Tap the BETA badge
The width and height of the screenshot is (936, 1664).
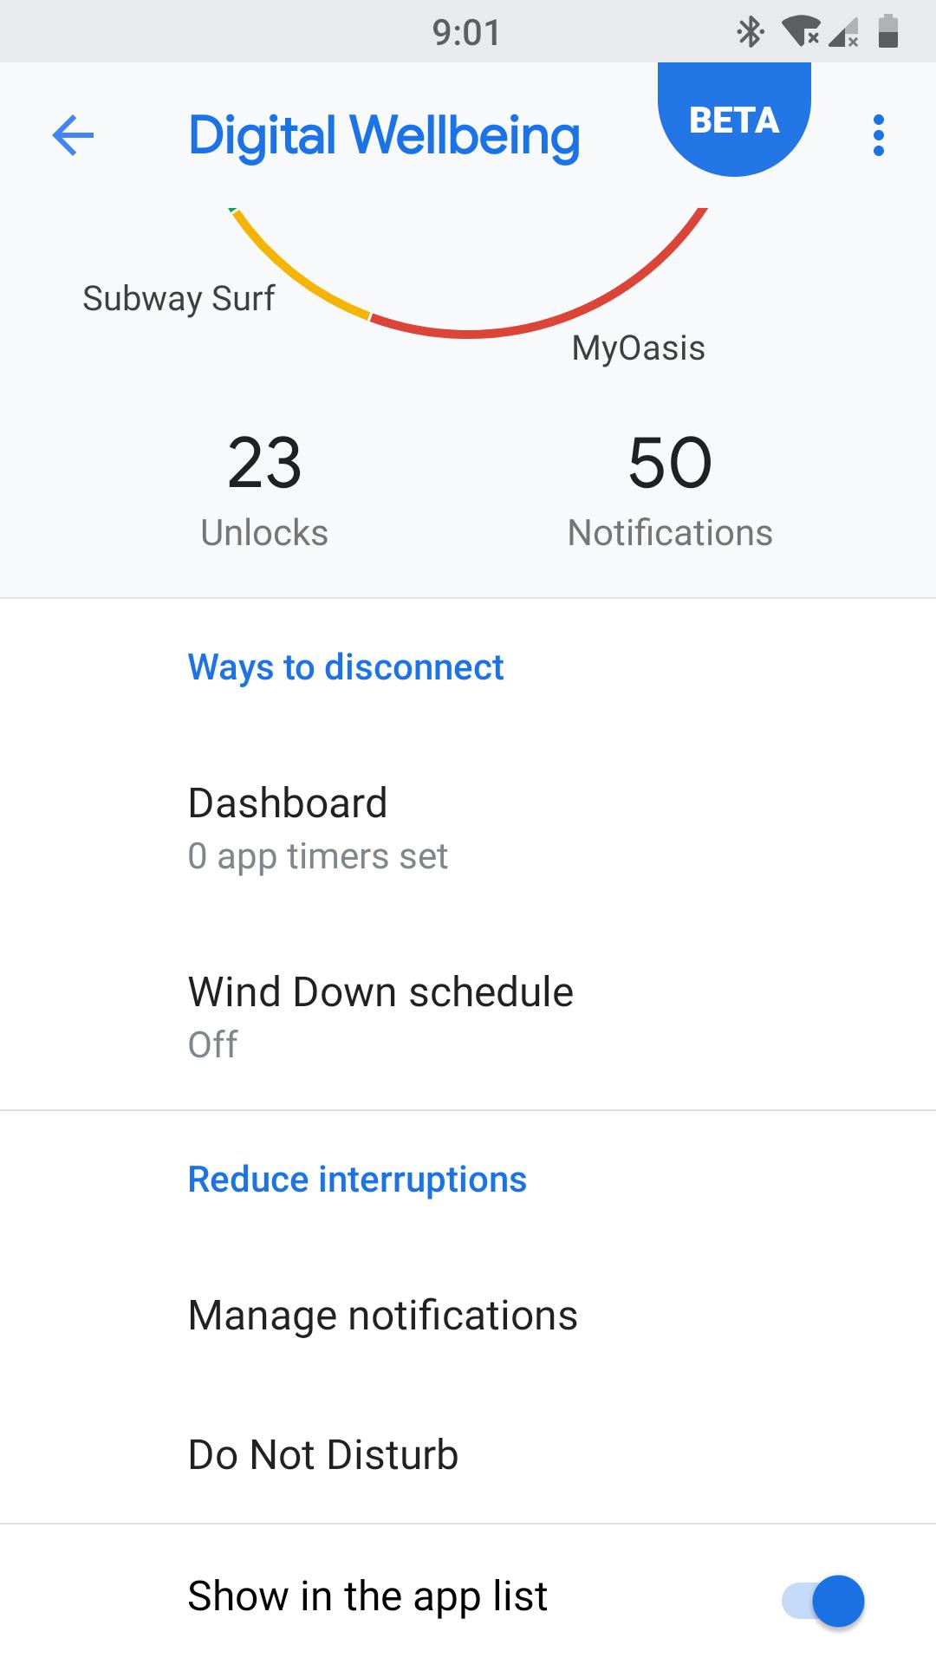[734, 120]
